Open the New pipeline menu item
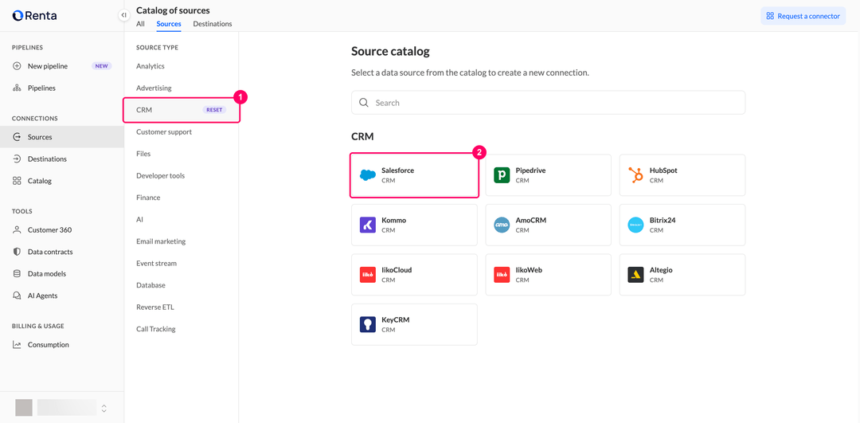This screenshot has height=423, width=860. click(62, 66)
